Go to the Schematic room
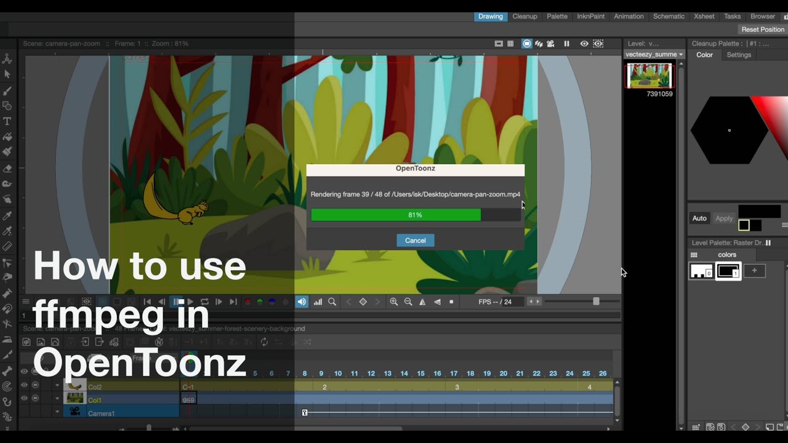The width and height of the screenshot is (788, 443). 669,17
